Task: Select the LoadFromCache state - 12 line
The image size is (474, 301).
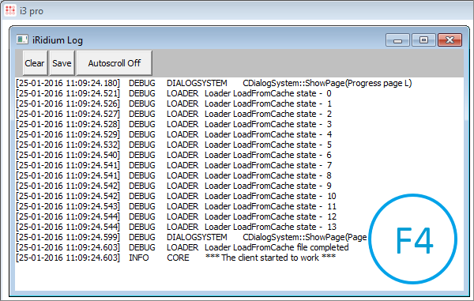Action: pos(176,216)
